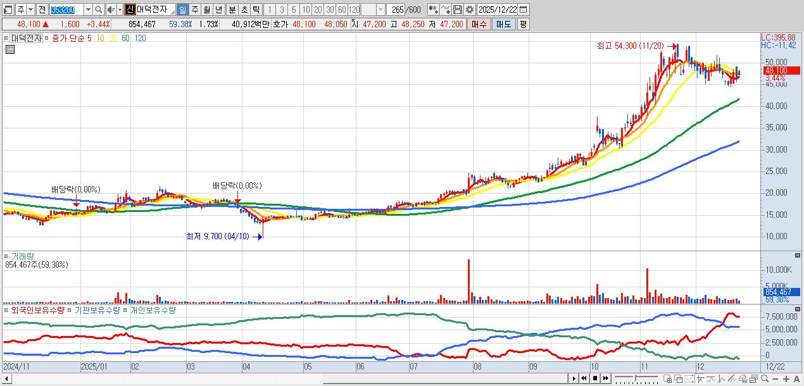
Task: Click the stop button in bottom bar
Action: coord(595,378)
